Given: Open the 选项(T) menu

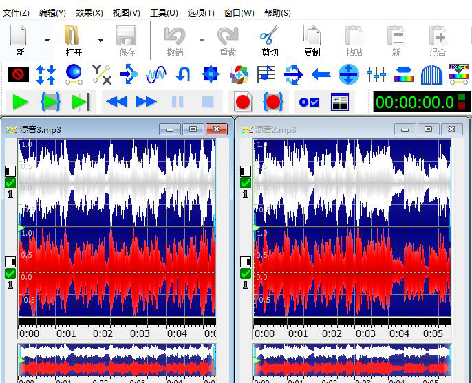Looking at the screenshot, I should 201,13.
